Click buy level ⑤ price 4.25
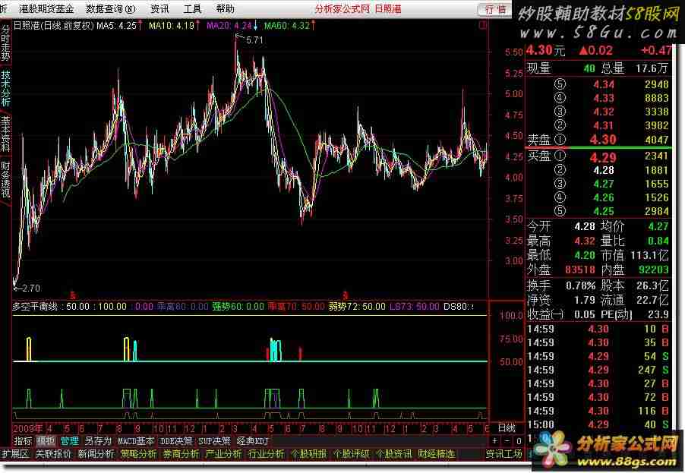Viewport: 685px width, 473px height. pyautogui.click(x=604, y=211)
